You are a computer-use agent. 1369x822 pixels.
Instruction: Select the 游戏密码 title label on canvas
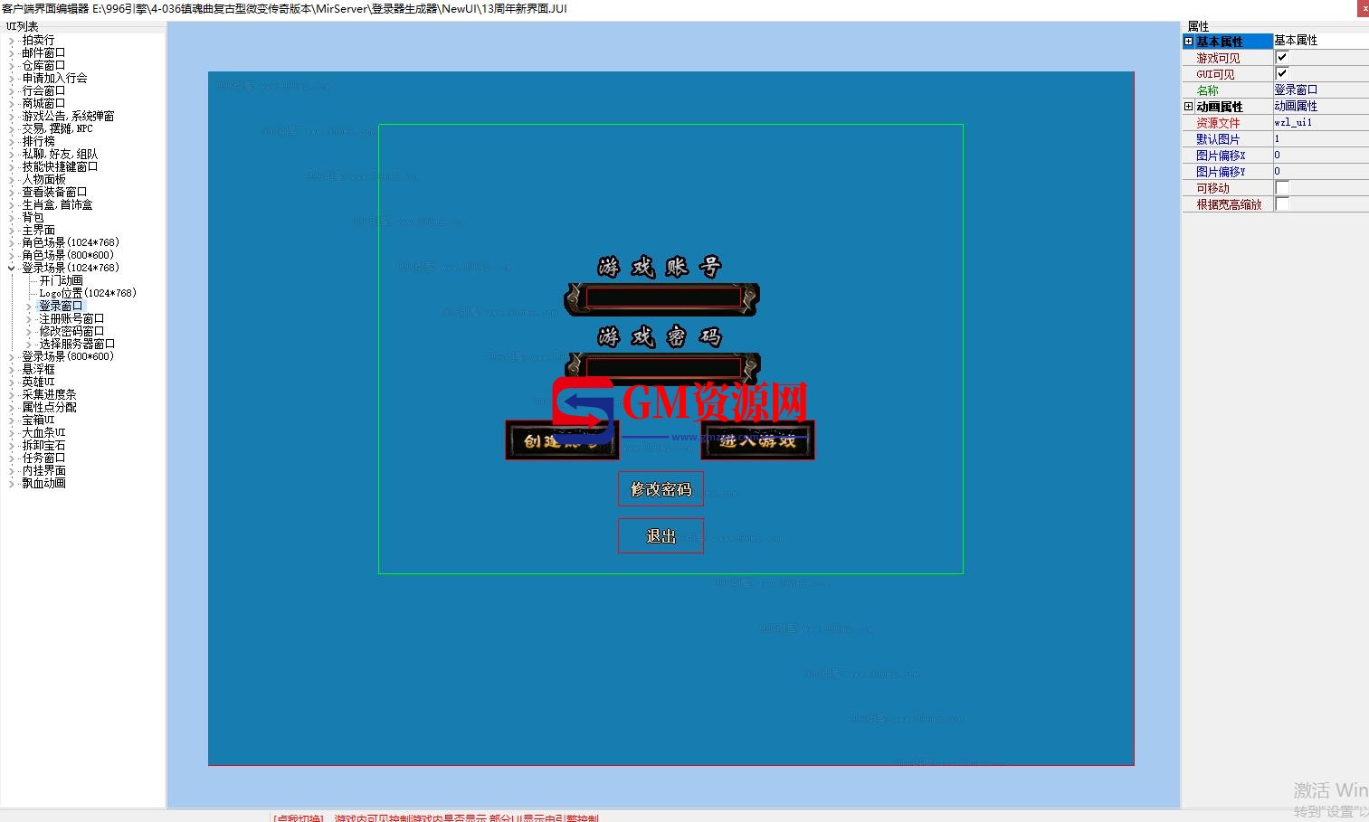coord(660,337)
